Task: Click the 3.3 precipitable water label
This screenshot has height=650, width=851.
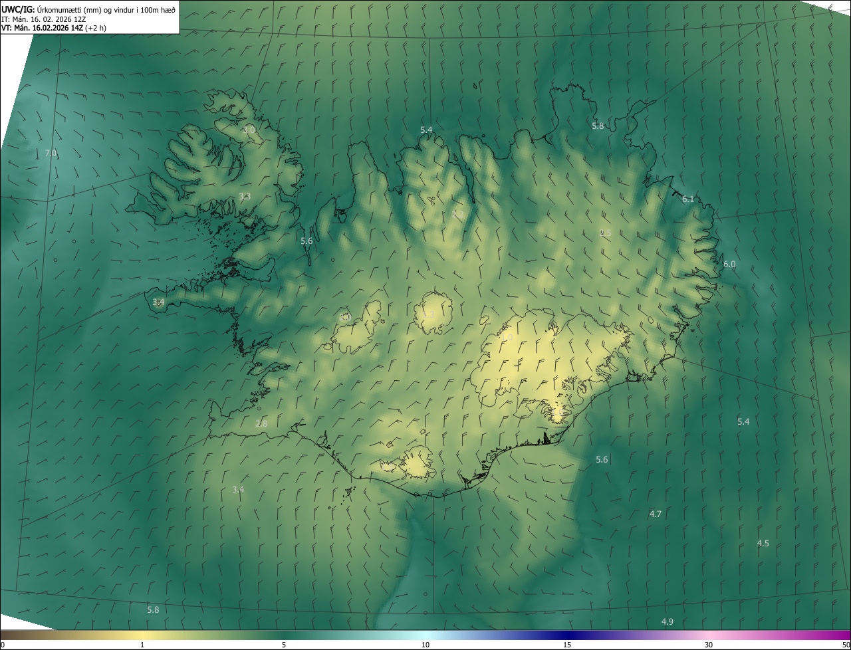Action: pyautogui.click(x=245, y=197)
